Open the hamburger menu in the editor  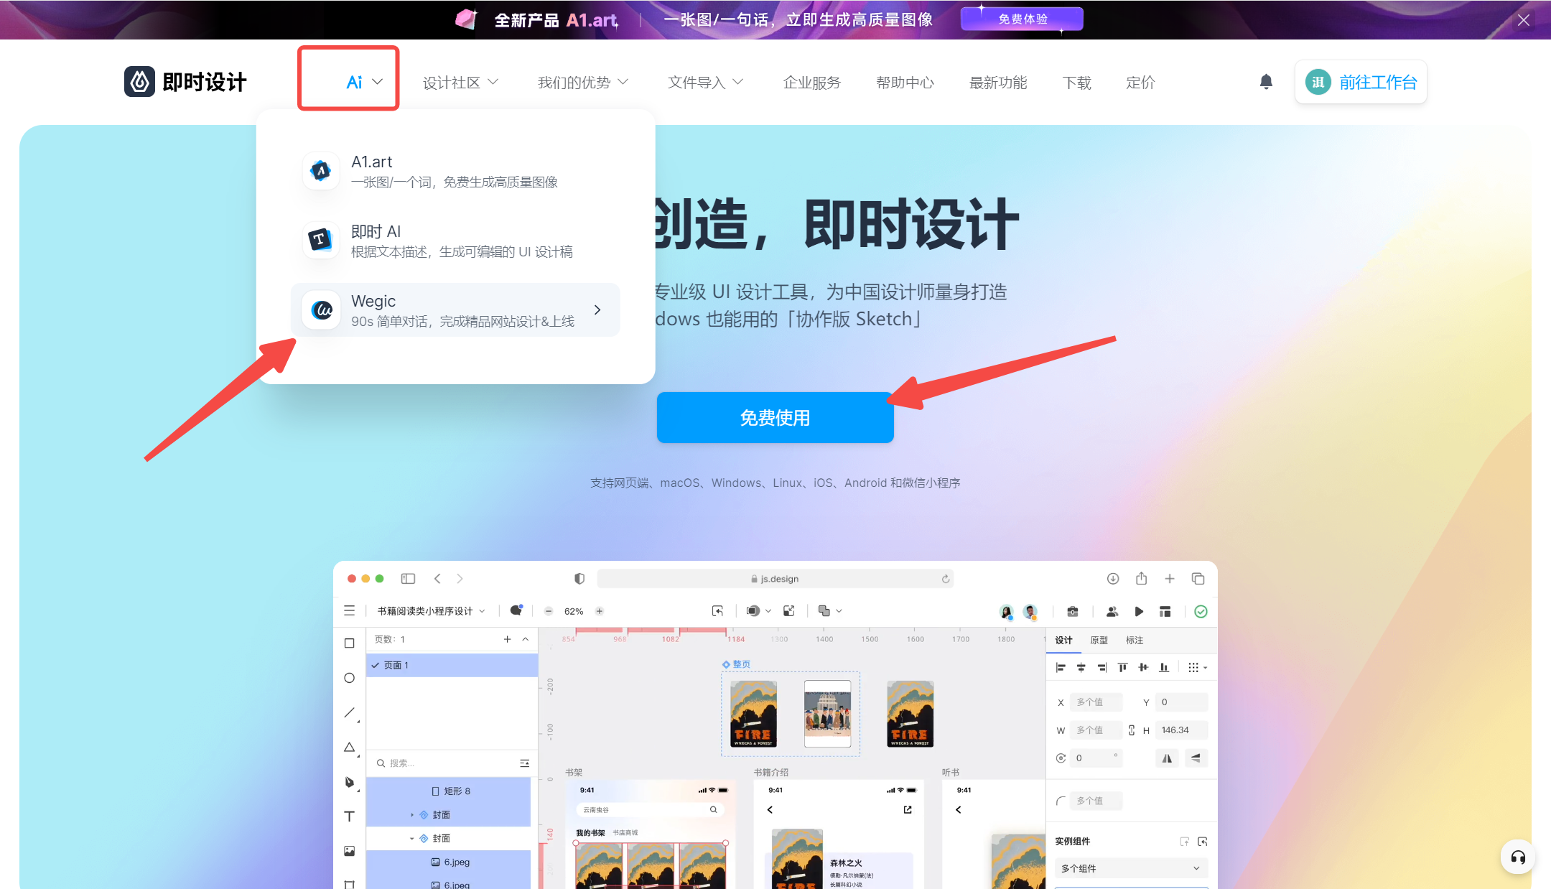pyautogui.click(x=350, y=611)
